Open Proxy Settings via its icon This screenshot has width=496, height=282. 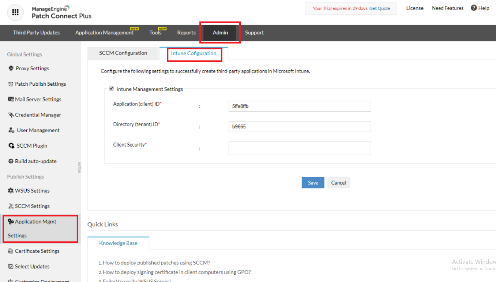click(x=11, y=68)
